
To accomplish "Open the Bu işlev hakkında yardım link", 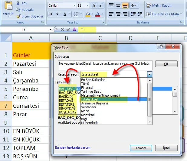I will pos(73,148).
